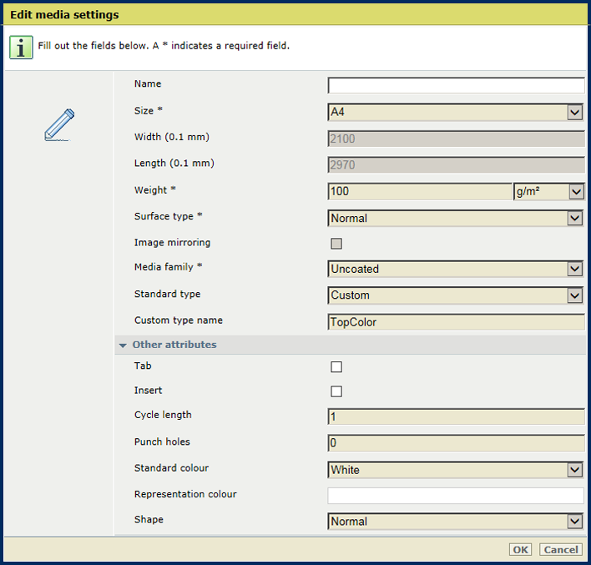This screenshot has width=591, height=565.
Task: Open the Size dropdown showing A4
Action: pos(456,113)
